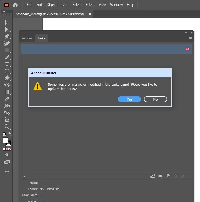Set paint mode to None
Viewport: 200px width, 202px height.
(x=10, y=149)
